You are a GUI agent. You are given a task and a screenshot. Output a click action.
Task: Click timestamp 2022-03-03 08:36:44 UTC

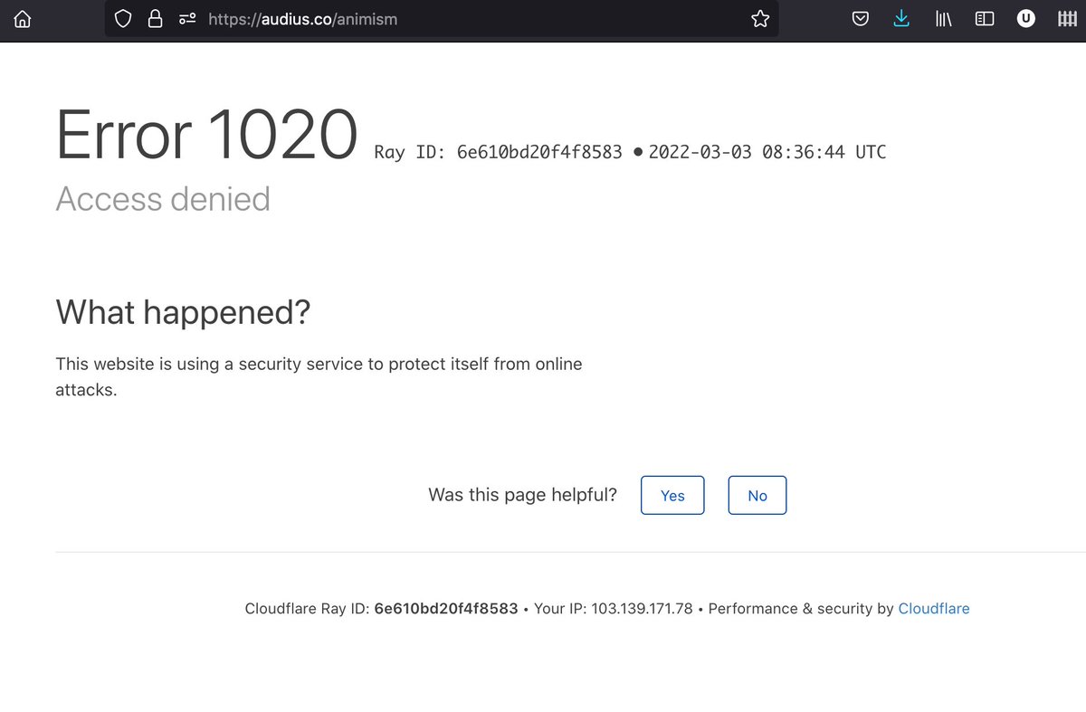pyautogui.click(x=767, y=152)
